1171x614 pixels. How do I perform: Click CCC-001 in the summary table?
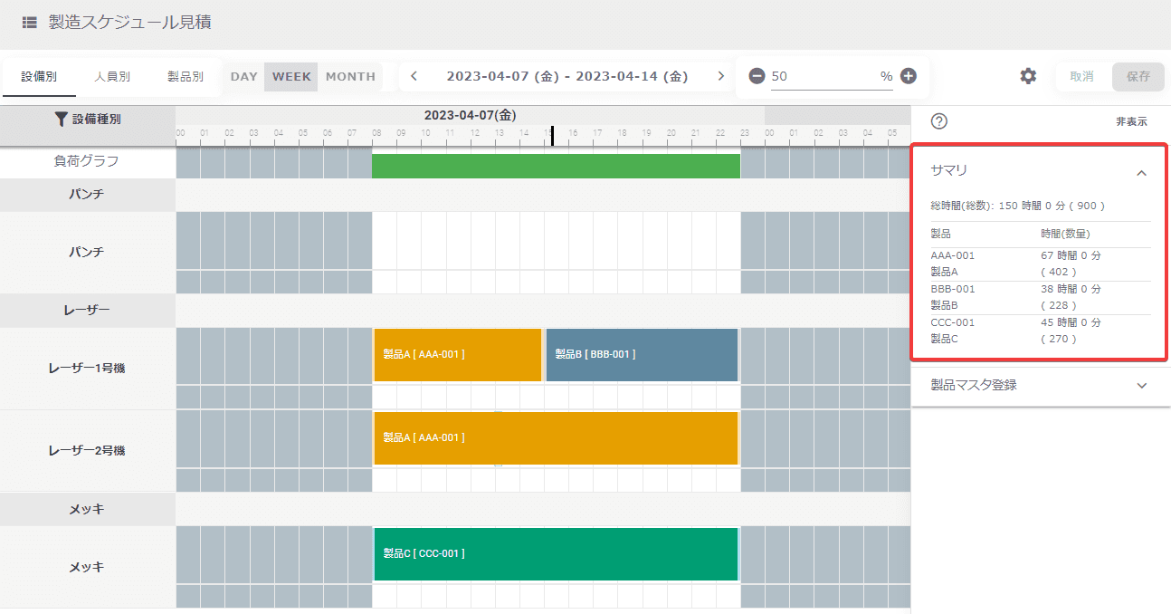953,322
